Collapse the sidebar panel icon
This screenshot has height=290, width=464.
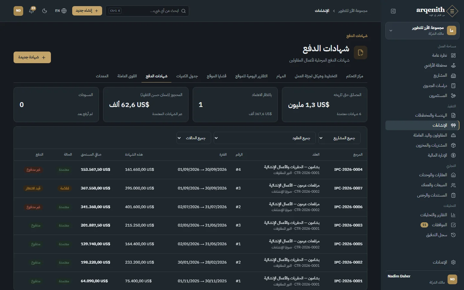click(393, 11)
